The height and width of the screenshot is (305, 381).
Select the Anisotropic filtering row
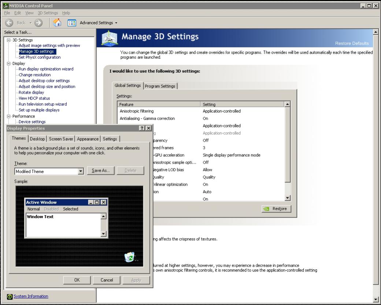(201, 111)
